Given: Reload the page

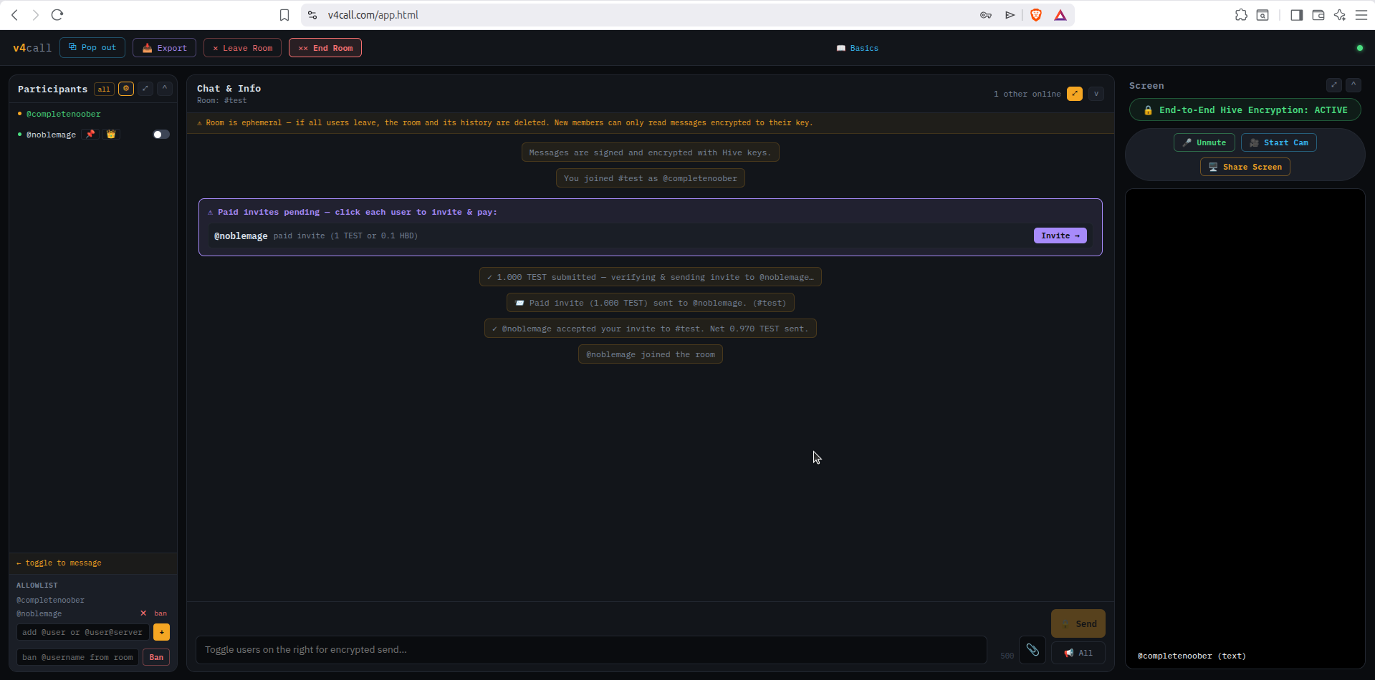Looking at the screenshot, I should click(57, 14).
